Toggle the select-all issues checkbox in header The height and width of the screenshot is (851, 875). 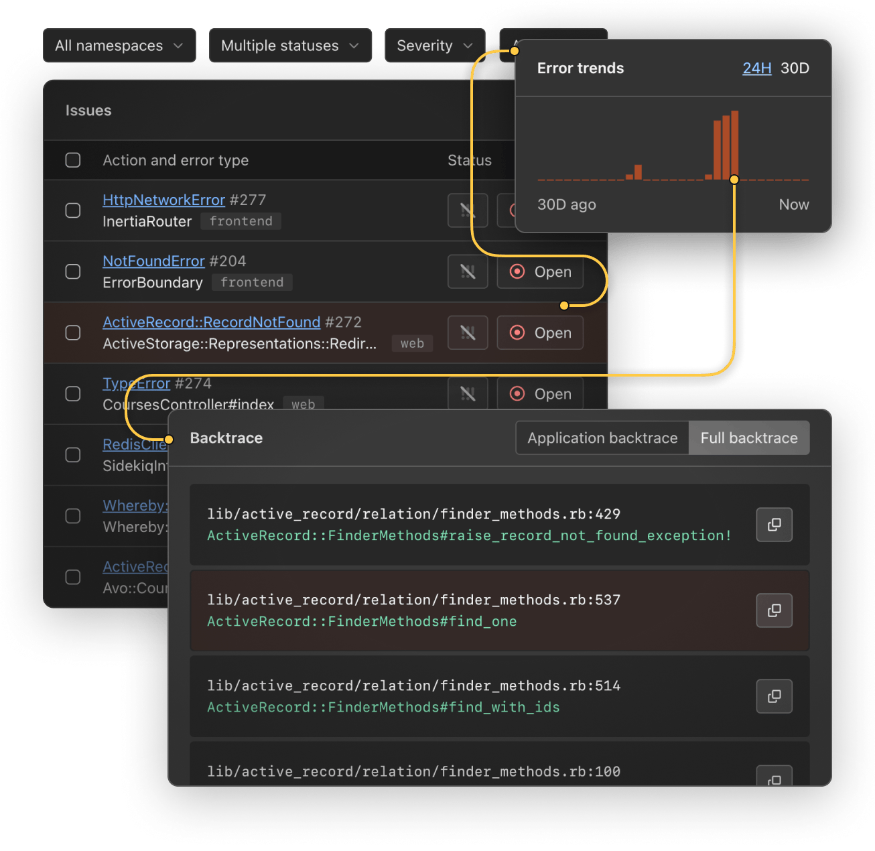click(73, 160)
